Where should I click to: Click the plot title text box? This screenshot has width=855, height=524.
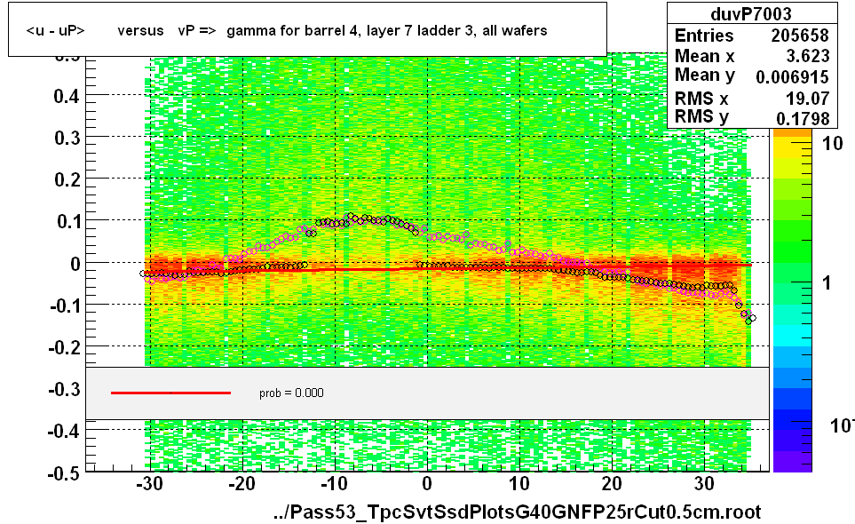pyautogui.click(x=307, y=29)
